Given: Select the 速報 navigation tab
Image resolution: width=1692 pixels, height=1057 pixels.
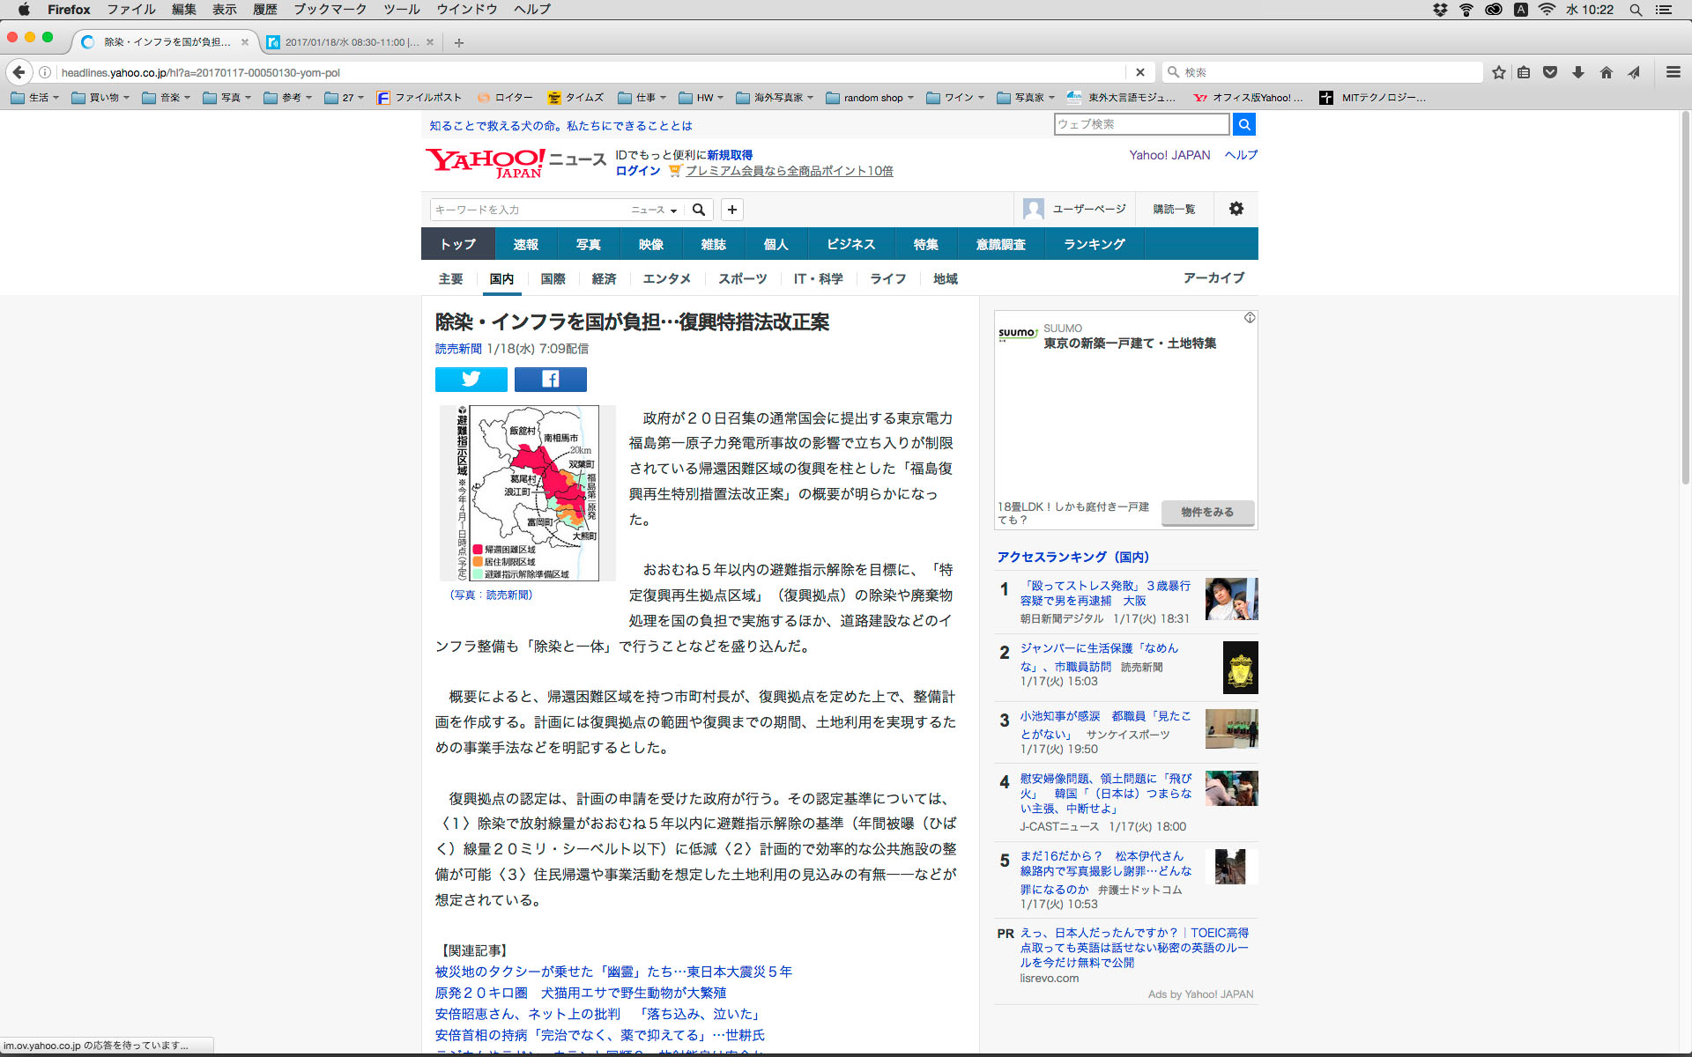Looking at the screenshot, I should [525, 244].
